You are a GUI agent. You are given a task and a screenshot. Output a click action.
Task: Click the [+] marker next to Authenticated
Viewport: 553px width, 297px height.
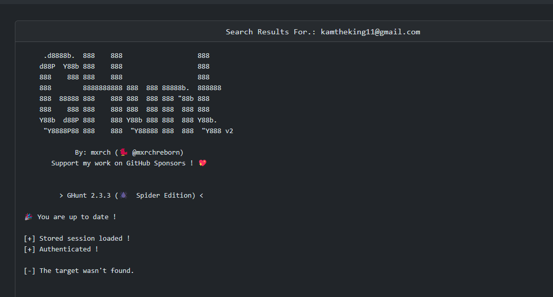30,249
